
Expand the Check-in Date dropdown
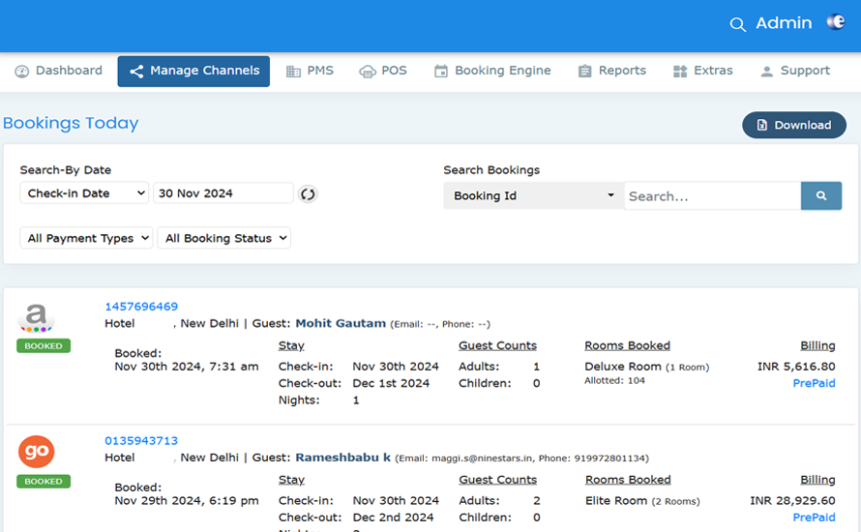pyautogui.click(x=85, y=193)
